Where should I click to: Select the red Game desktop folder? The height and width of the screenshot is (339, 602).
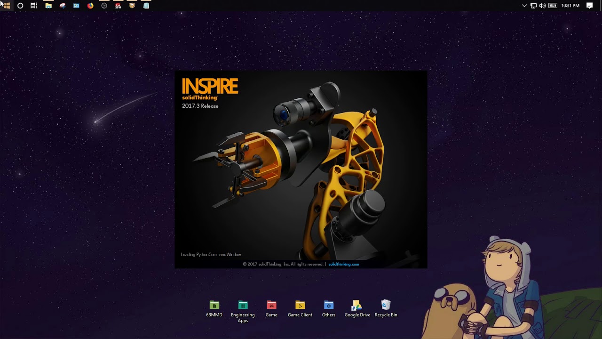pos(271,309)
